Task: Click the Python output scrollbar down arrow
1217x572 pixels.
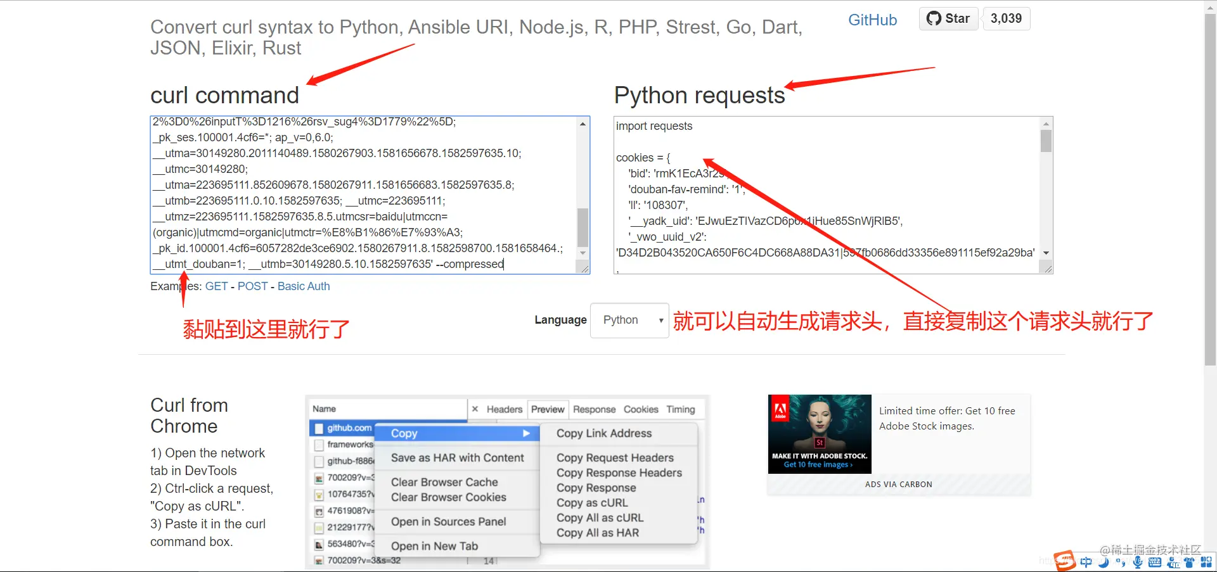Action: coord(1046,253)
